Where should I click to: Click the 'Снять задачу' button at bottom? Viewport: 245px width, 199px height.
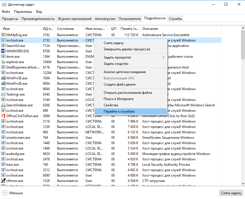coord(231,193)
